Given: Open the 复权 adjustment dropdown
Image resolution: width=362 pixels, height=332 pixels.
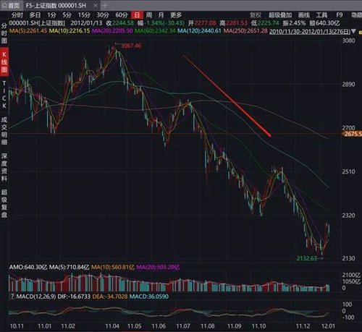Looking at the screenshot, I should click(256, 15).
